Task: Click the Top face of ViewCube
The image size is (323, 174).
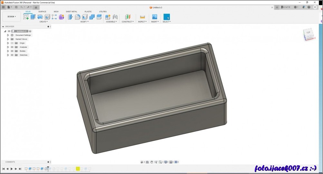Action: (x=308, y=33)
